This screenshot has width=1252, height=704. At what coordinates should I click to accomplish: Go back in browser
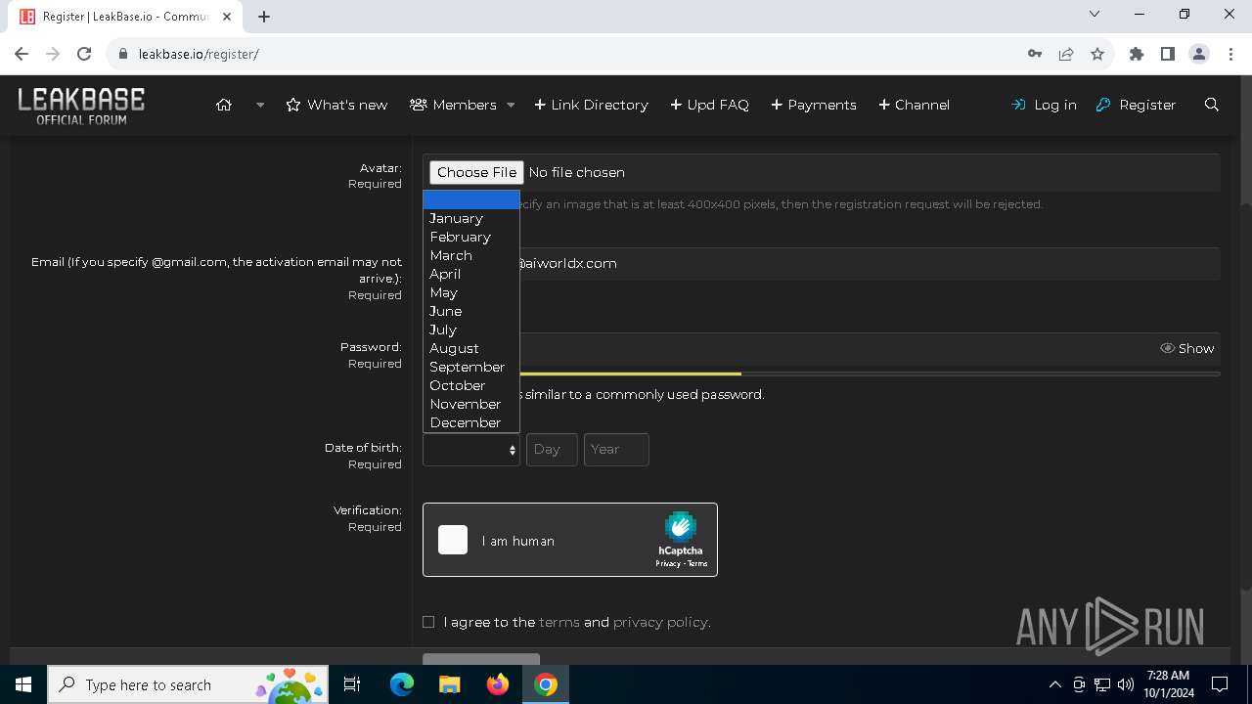click(x=22, y=54)
